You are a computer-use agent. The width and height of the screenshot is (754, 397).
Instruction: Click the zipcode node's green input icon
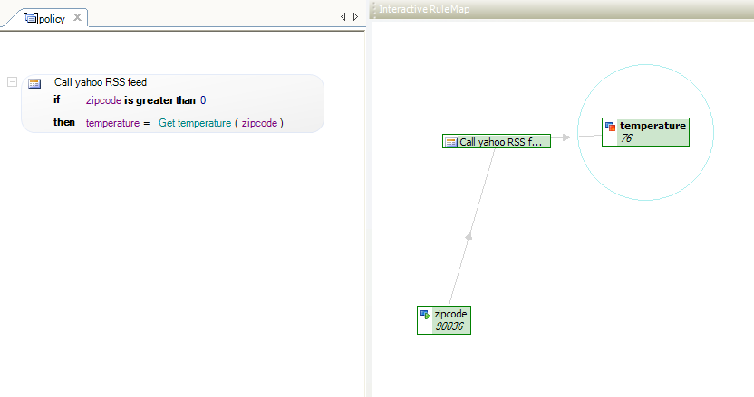tap(425, 315)
